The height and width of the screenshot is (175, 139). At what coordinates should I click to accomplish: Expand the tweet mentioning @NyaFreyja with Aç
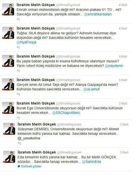click(x=18, y=47)
